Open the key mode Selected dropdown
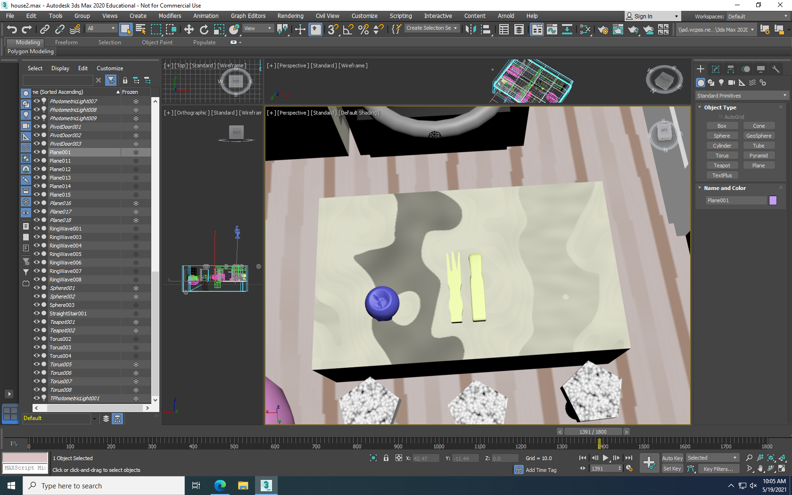Viewport: 792px width, 495px height. tap(712, 458)
